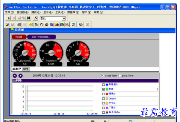Open the global statistics toolbar icon
The width and height of the screenshot is (180, 122).
[x=62, y=24]
